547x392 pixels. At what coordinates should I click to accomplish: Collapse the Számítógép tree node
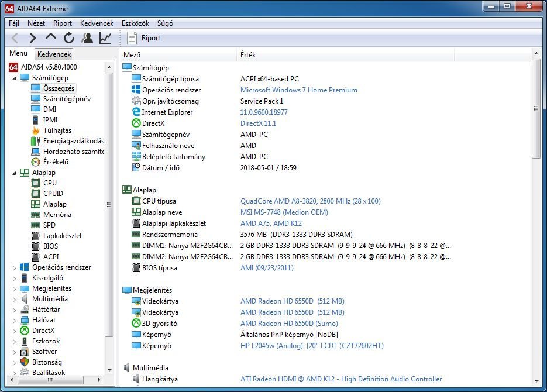tap(14, 78)
